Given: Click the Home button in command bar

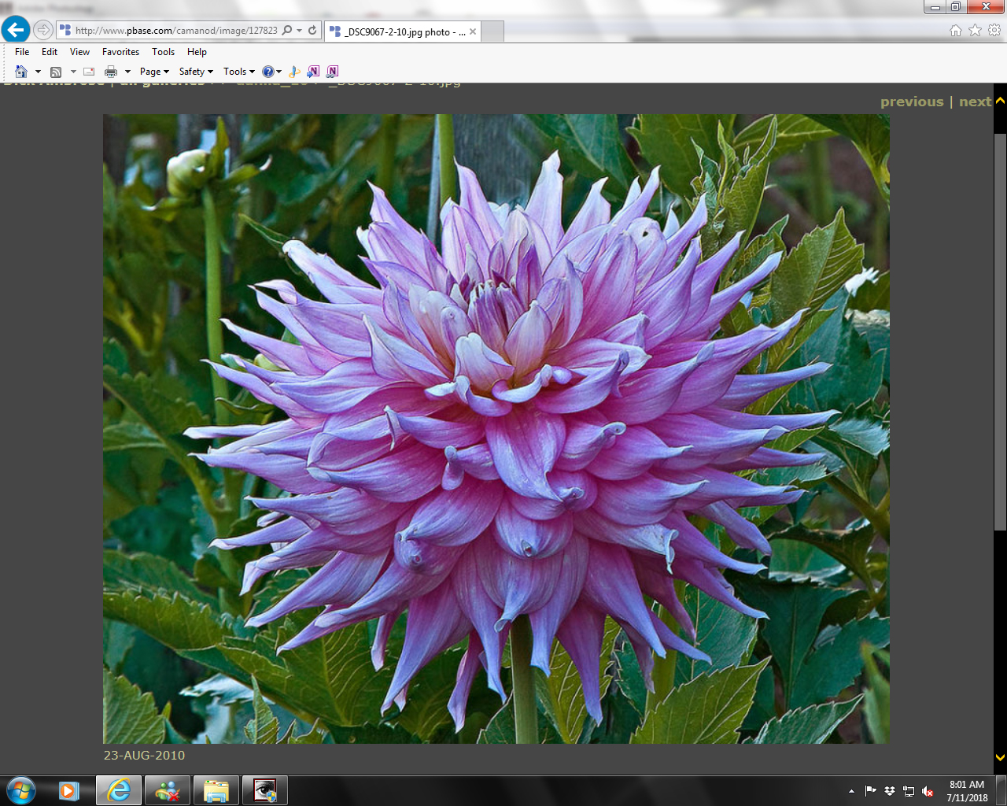Looking at the screenshot, I should click(x=21, y=72).
